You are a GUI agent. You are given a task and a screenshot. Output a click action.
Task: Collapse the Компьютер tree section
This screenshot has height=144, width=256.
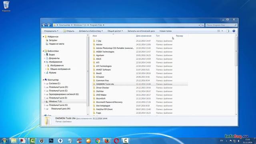click(43, 80)
